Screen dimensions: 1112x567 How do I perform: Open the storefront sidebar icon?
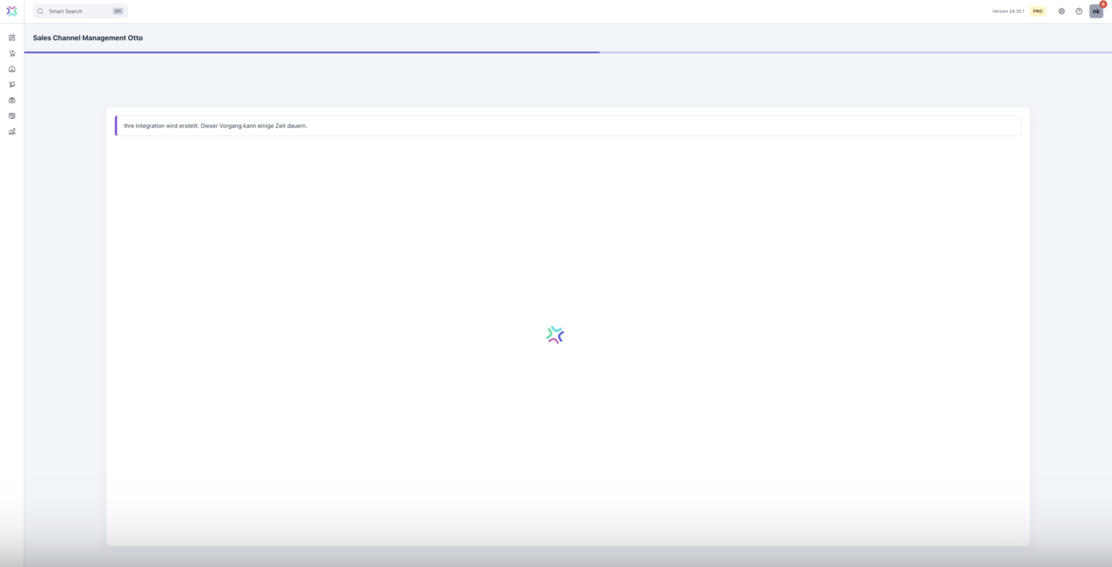(x=12, y=100)
